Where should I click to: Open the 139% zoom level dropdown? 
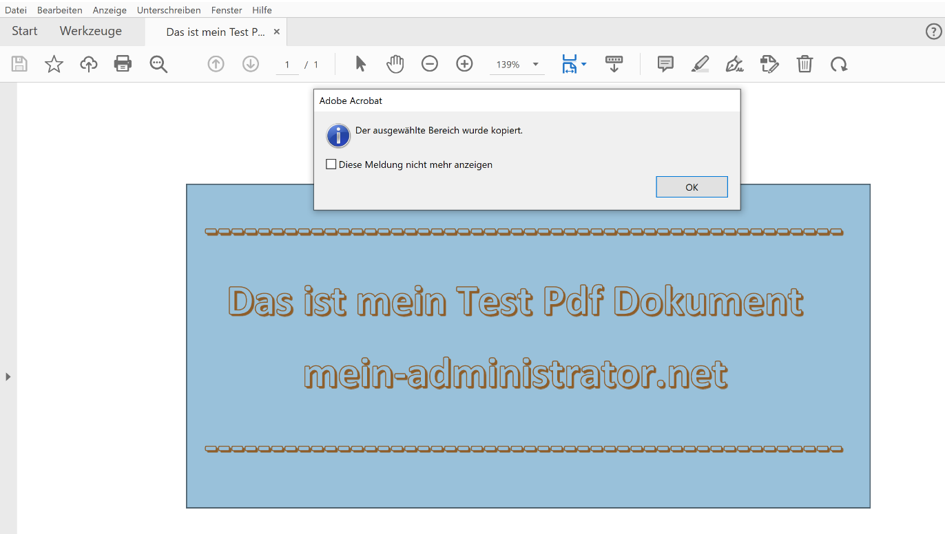(x=536, y=65)
